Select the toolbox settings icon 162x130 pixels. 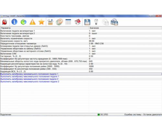50,22
